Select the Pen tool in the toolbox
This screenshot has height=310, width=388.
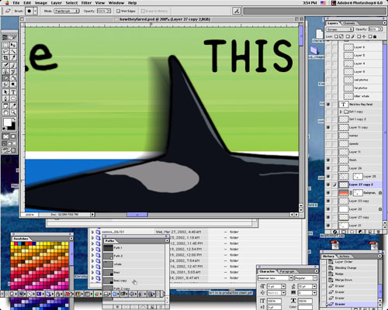5,98
